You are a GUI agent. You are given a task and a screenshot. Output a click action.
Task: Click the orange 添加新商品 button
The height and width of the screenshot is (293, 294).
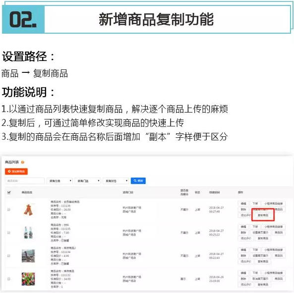coord(16,172)
